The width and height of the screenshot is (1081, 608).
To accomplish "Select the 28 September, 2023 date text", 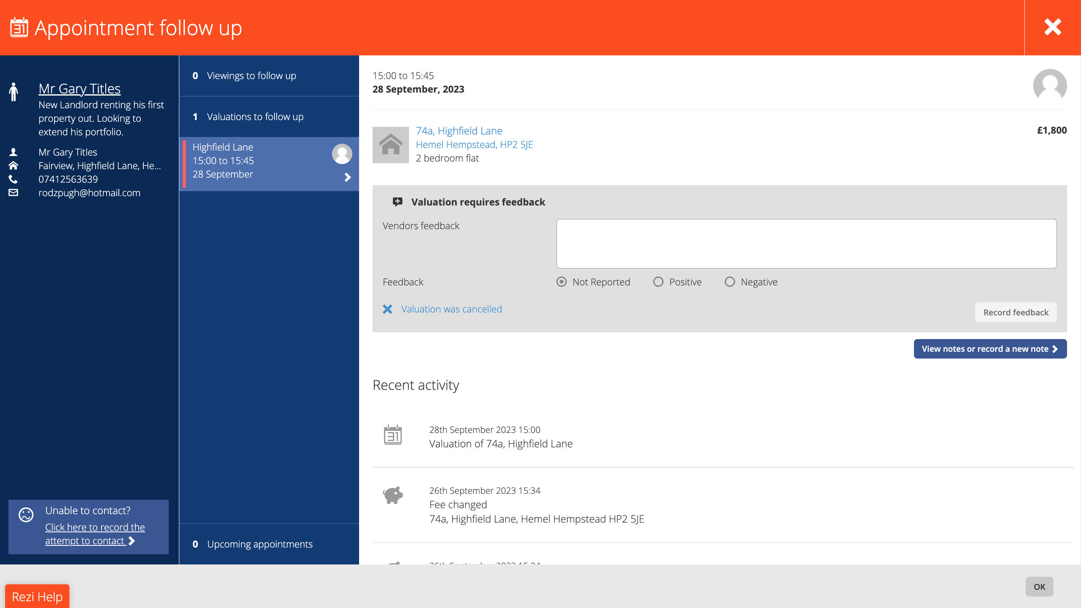I will 418,89.
